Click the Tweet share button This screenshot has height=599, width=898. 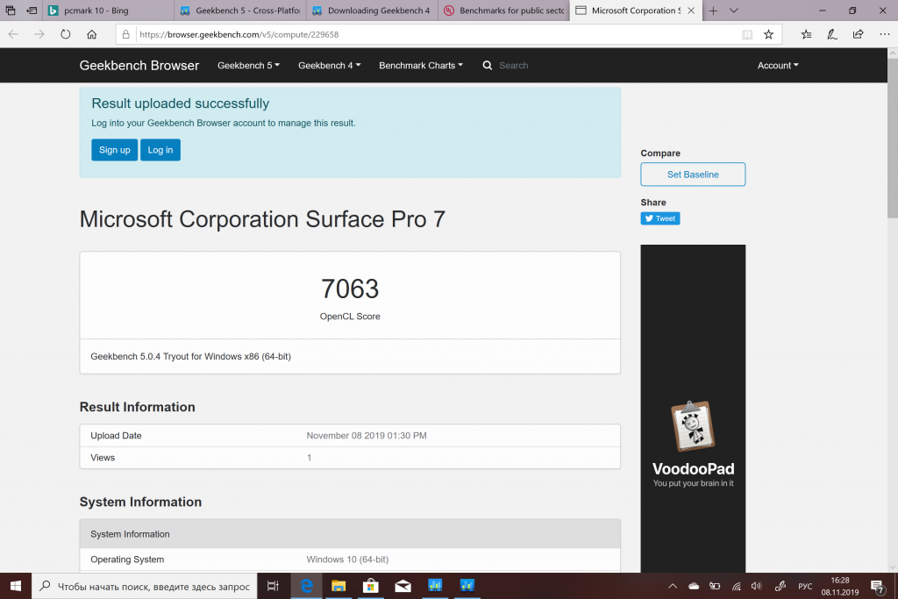[660, 218]
